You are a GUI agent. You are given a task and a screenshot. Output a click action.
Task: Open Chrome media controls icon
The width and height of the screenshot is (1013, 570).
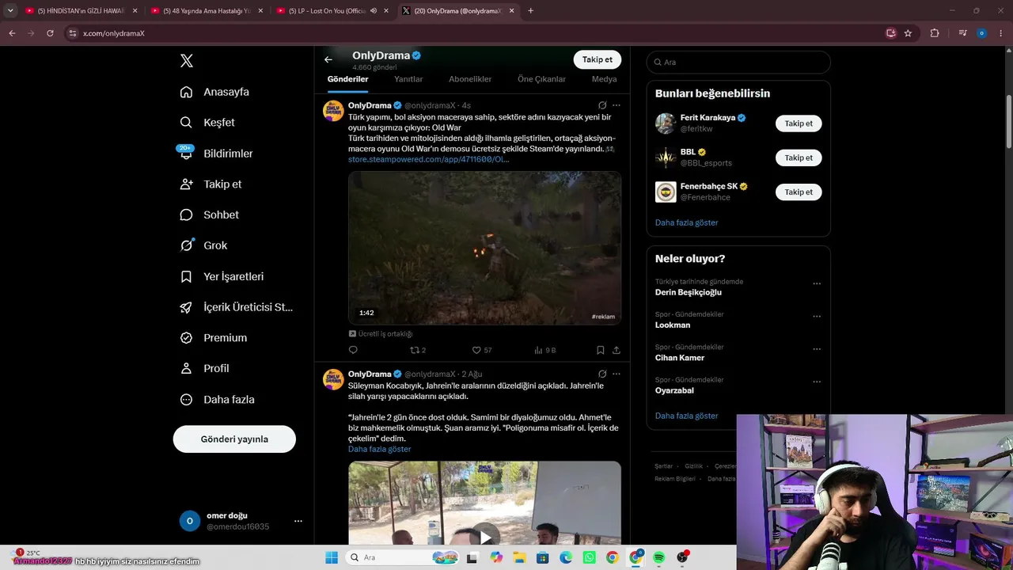(962, 33)
